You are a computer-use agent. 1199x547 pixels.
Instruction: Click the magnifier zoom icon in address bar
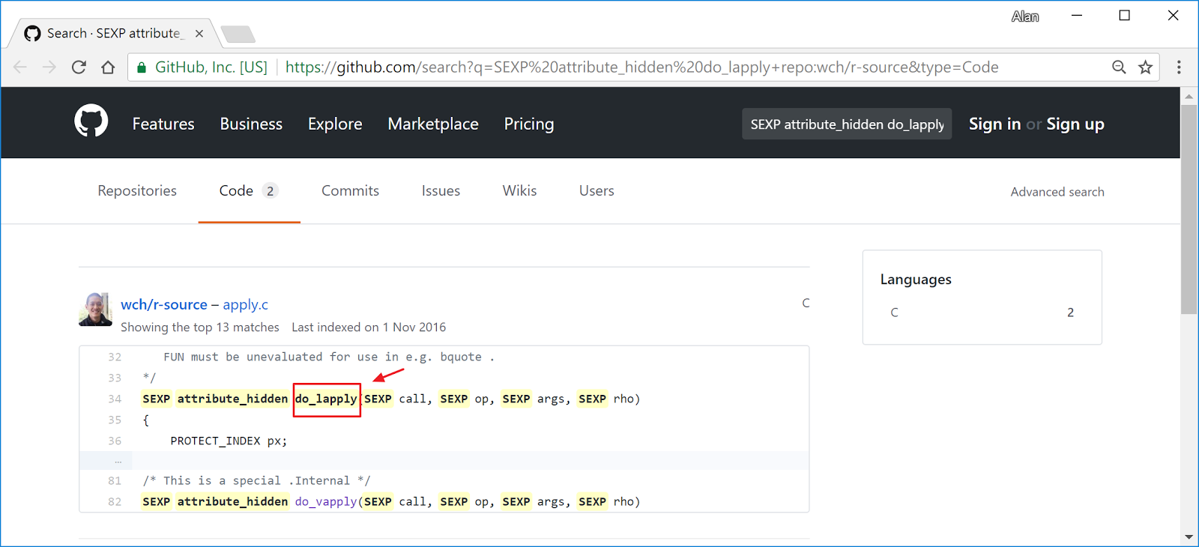point(1119,67)
